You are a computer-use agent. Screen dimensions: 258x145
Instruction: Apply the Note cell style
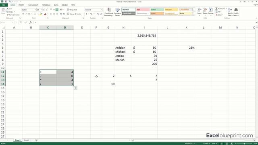[185, 13]
